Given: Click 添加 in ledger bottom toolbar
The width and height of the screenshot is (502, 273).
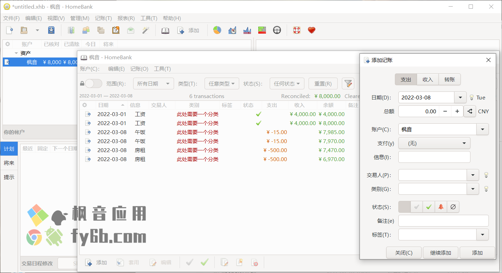Looking at the screenshot, I should (x=96, y=263).
